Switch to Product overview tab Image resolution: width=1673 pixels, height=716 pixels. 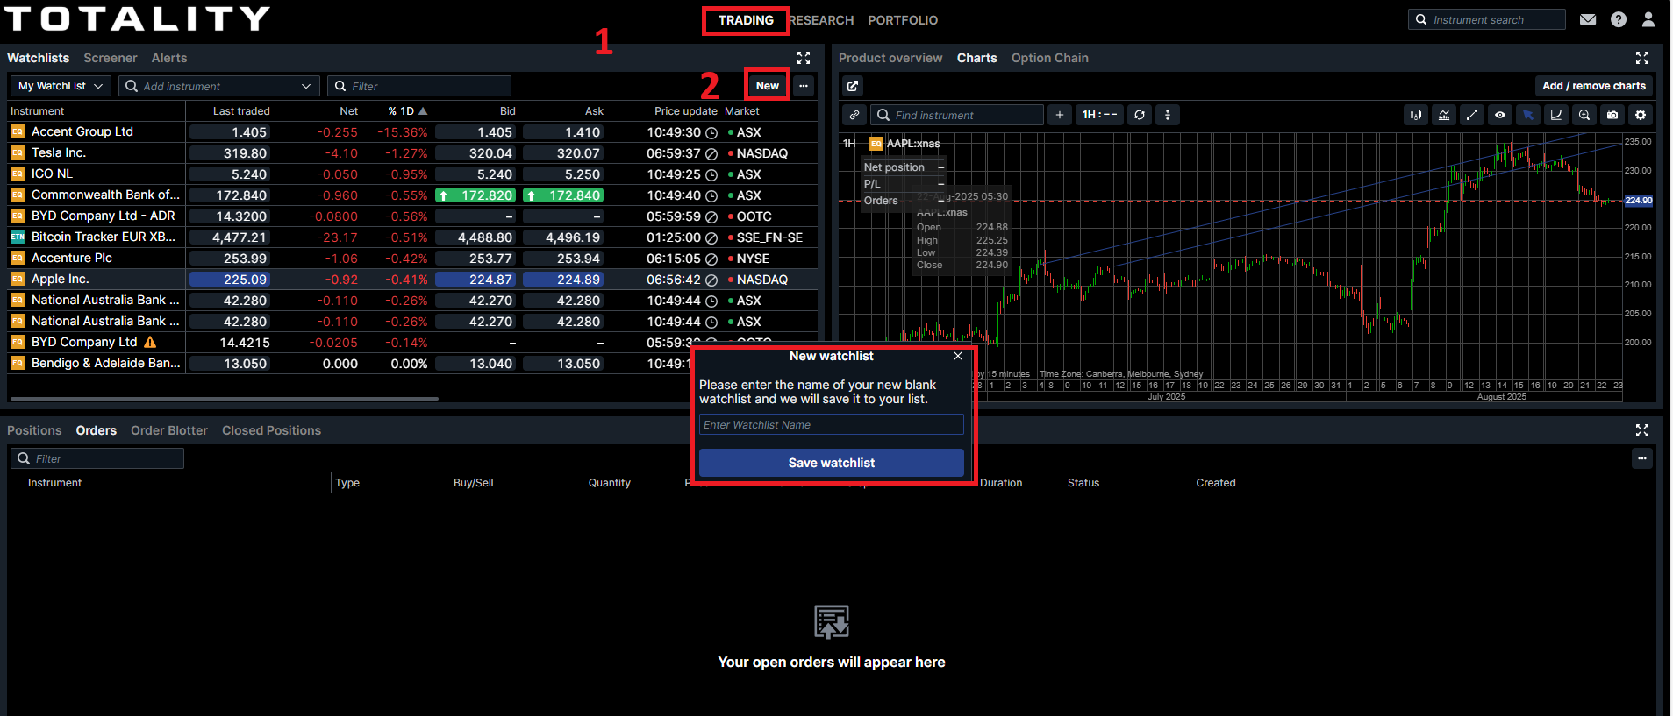click(x=890, y=58)
